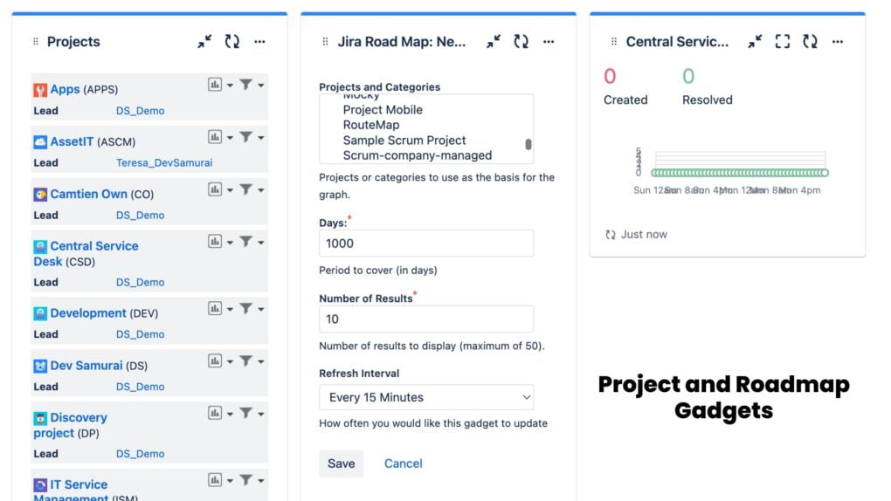891x501 pixels.
Task: Expand reports dropdown arrow for Apps
Action: tap(230, 86)
